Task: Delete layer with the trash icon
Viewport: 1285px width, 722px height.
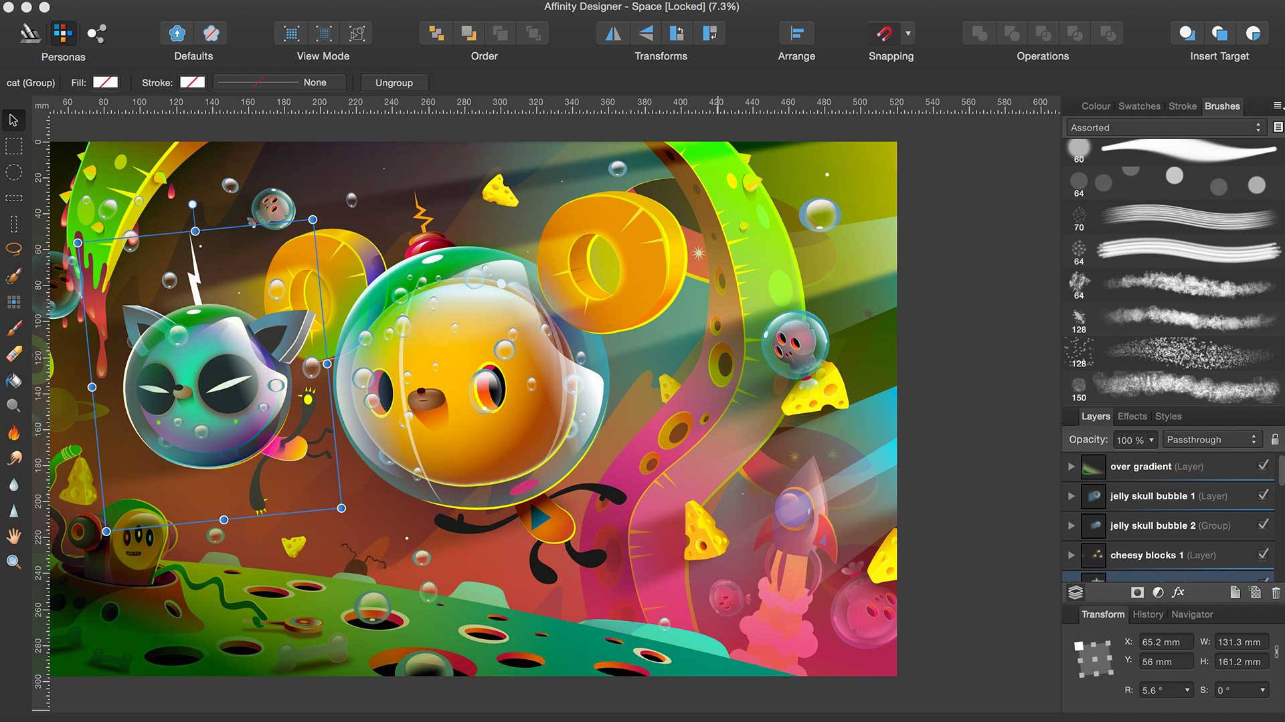Action: pyautogui.click(x=1276, y=592)
